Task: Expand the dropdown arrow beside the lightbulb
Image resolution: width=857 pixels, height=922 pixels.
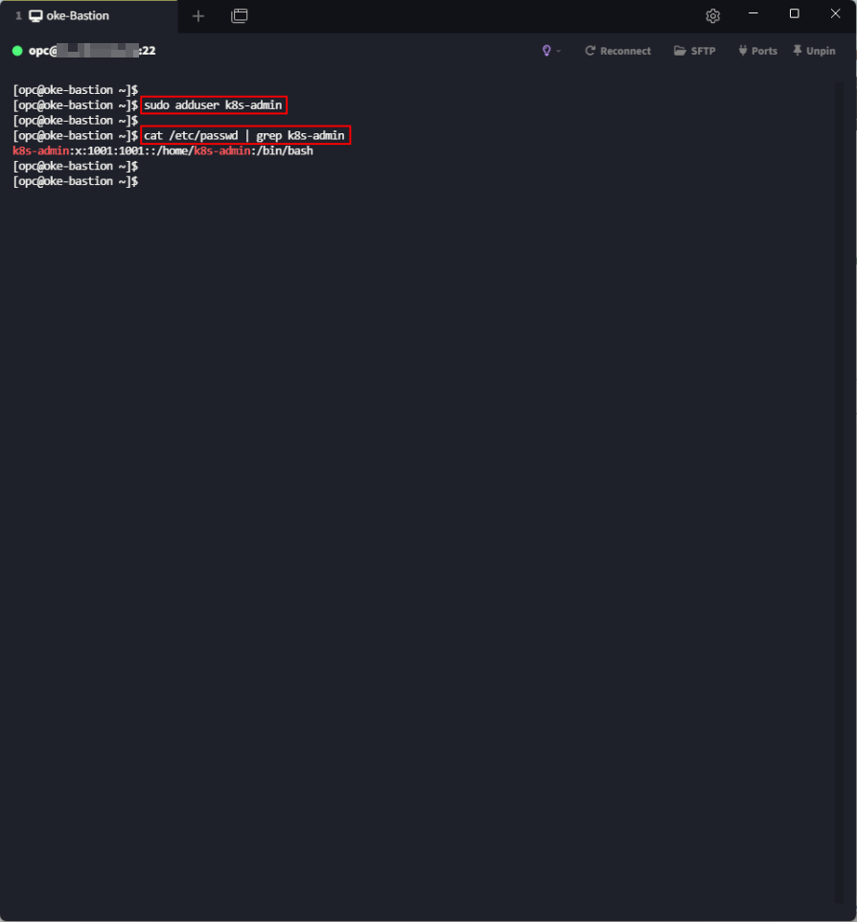Action: (559, 51)
